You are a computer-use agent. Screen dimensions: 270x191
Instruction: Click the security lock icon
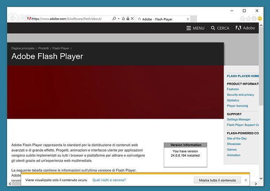coord(128,19)
